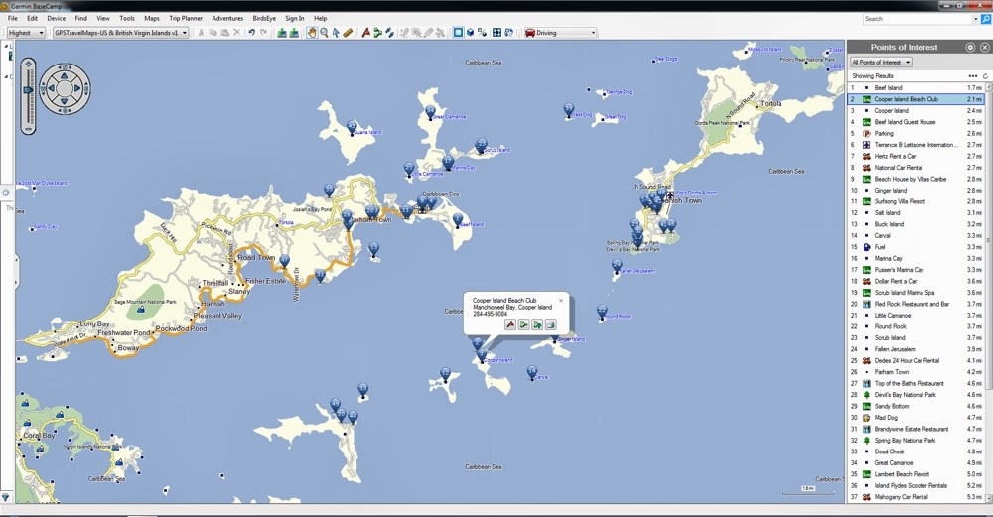
Task: Select National Car Rental result
Action: (x=916, y=168)
